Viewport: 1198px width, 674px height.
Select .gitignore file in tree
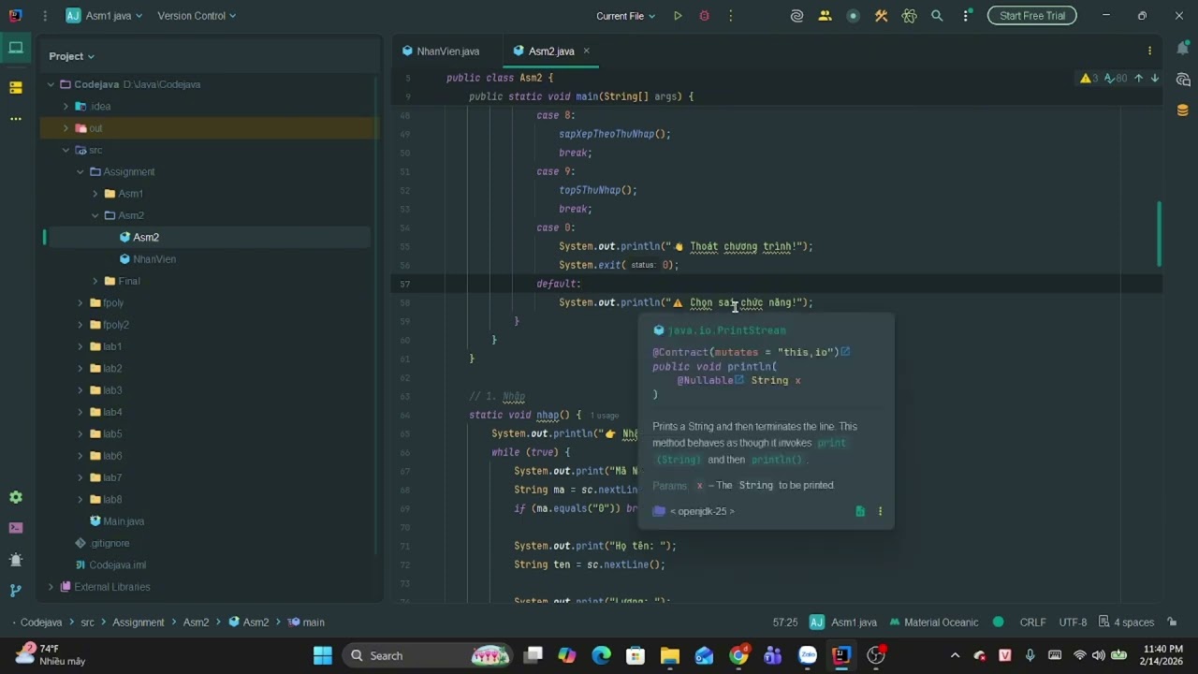pos(102,543)
